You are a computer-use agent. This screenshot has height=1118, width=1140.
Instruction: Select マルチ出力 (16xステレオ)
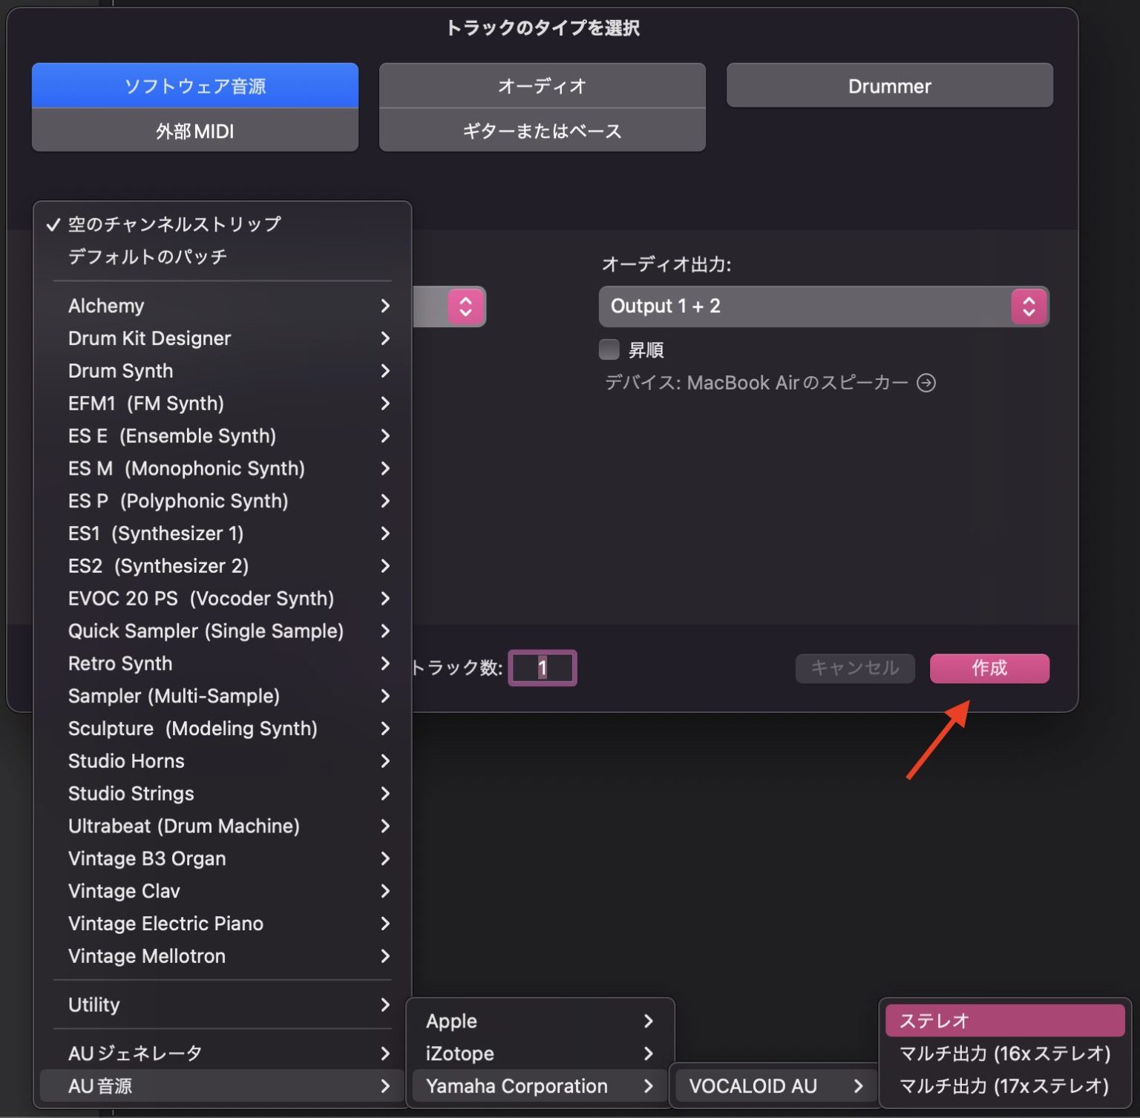pos(1003,1053)
